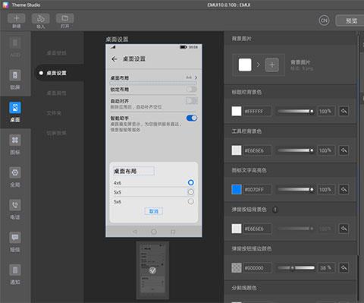Open the 锁屏 (lock screen) sidebar section
This screenshot has width=364, height=303.
coord(15,80)
